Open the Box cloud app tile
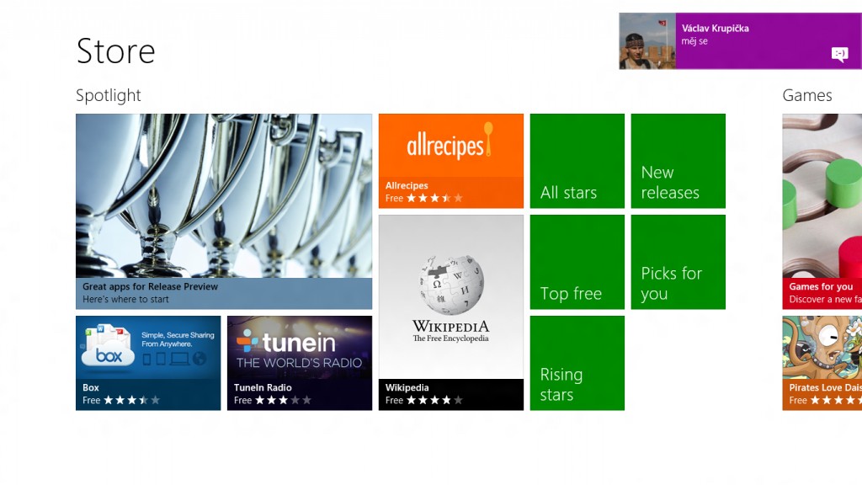The width and height of the screenshot is (862, 485). coord(148,363)
